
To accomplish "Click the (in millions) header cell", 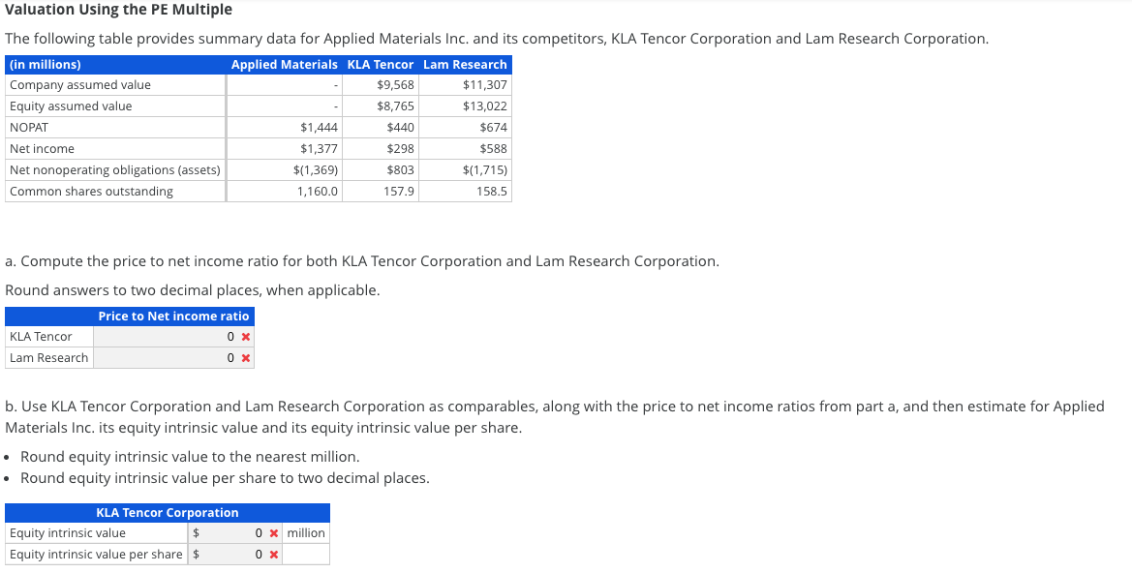I will pos(42,64).
